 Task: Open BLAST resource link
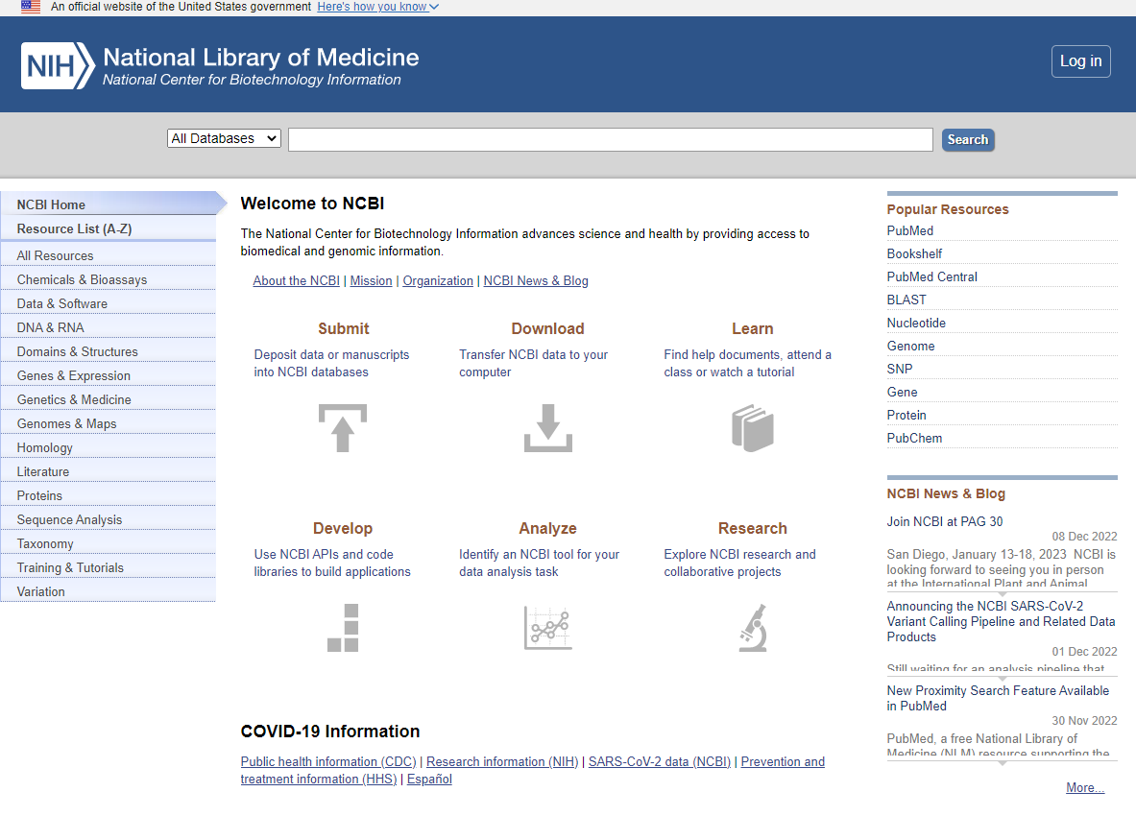pyautogui.click(x=906, y=300)
